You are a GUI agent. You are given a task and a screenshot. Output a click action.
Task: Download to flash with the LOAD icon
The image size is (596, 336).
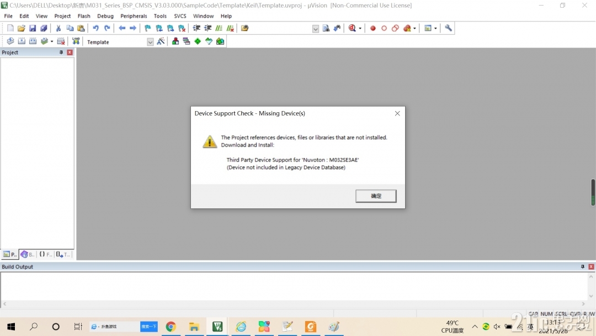coord(76,41)
